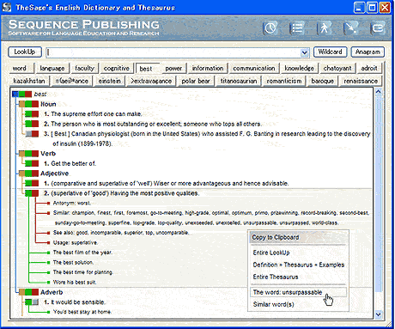Click the walking figure toolbar icon
This screenshot has height=329, width=395.
(x=324, y=28)
